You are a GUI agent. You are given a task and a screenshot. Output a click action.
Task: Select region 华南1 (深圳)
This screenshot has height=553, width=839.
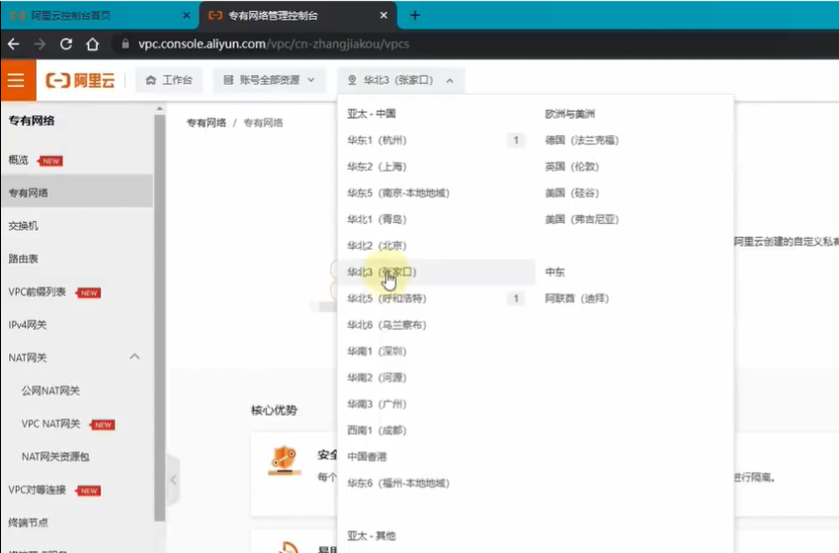pos(436,351)
